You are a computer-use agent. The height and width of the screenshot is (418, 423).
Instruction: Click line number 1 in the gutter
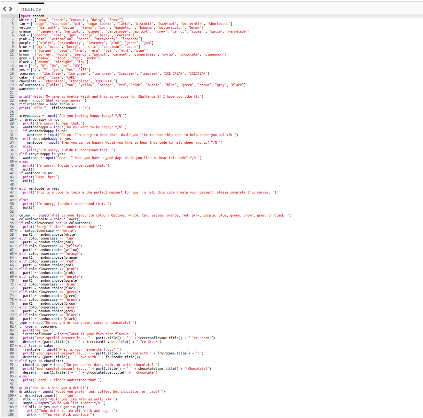coord(13,16)
